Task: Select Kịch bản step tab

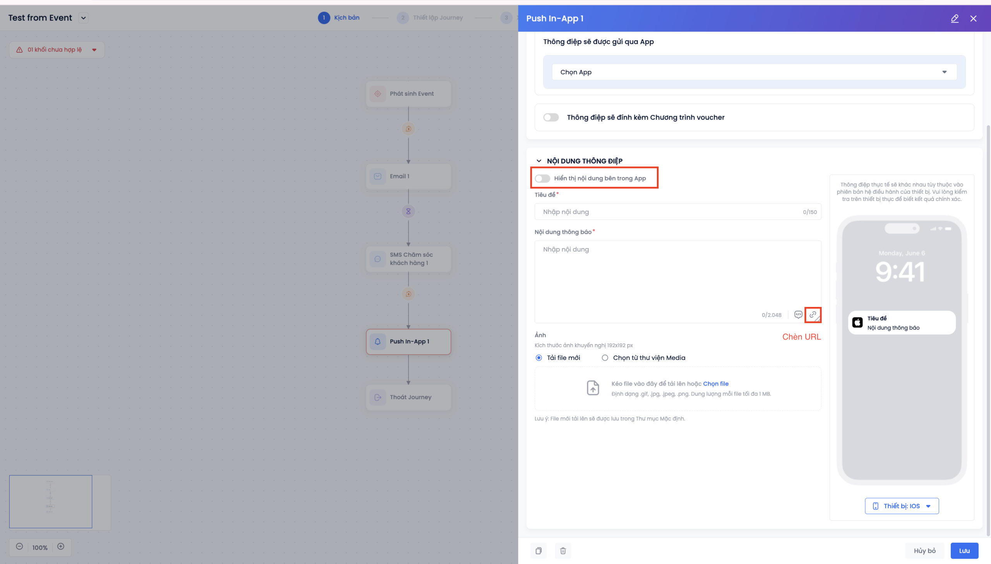Action: [x=346, y=18]
